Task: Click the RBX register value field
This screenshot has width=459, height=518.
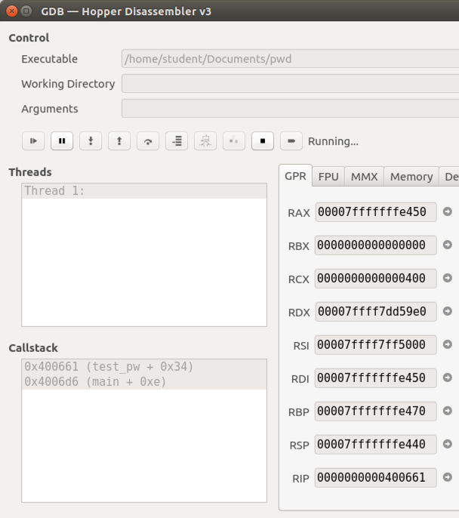Action: coord(375,245)
